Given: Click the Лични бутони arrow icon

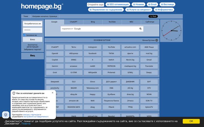Looking at the screenshot, I should click(x=157, y=40).
